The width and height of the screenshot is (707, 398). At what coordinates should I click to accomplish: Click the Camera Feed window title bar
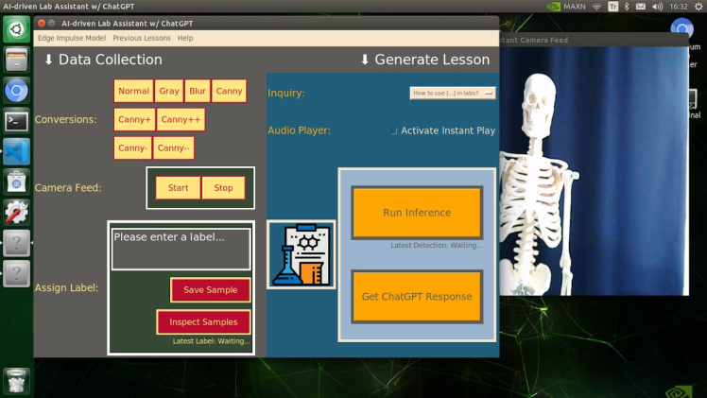tap(595, 40)
